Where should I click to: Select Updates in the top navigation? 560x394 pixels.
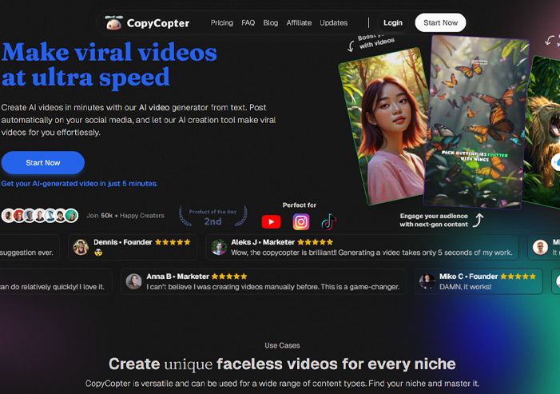click(x=333, y=23)
